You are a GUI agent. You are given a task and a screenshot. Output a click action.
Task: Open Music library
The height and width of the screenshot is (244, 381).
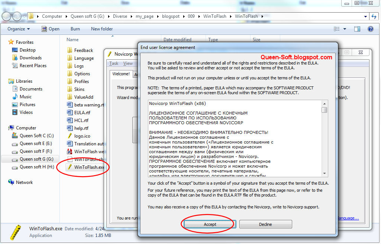(26, 97)
